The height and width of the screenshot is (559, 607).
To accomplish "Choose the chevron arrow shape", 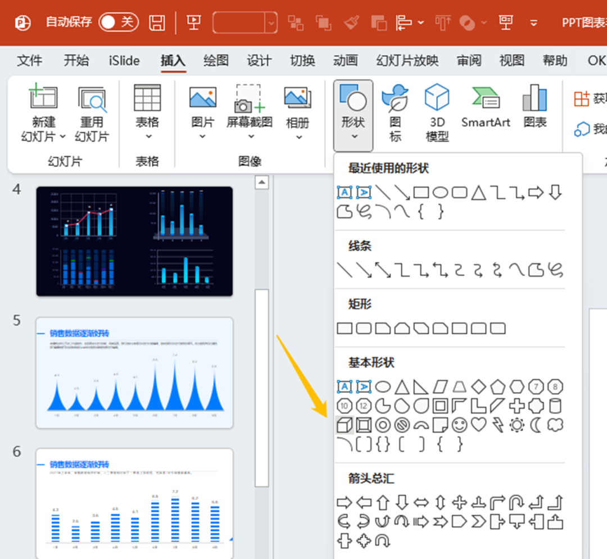I will (x=478, y=522).
